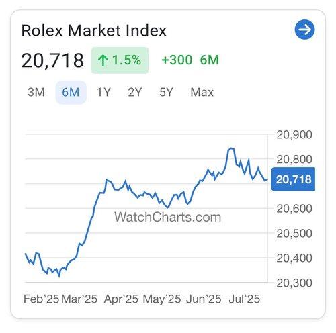
Task: Select the 3M time range
Action: (x=36, y=92)
